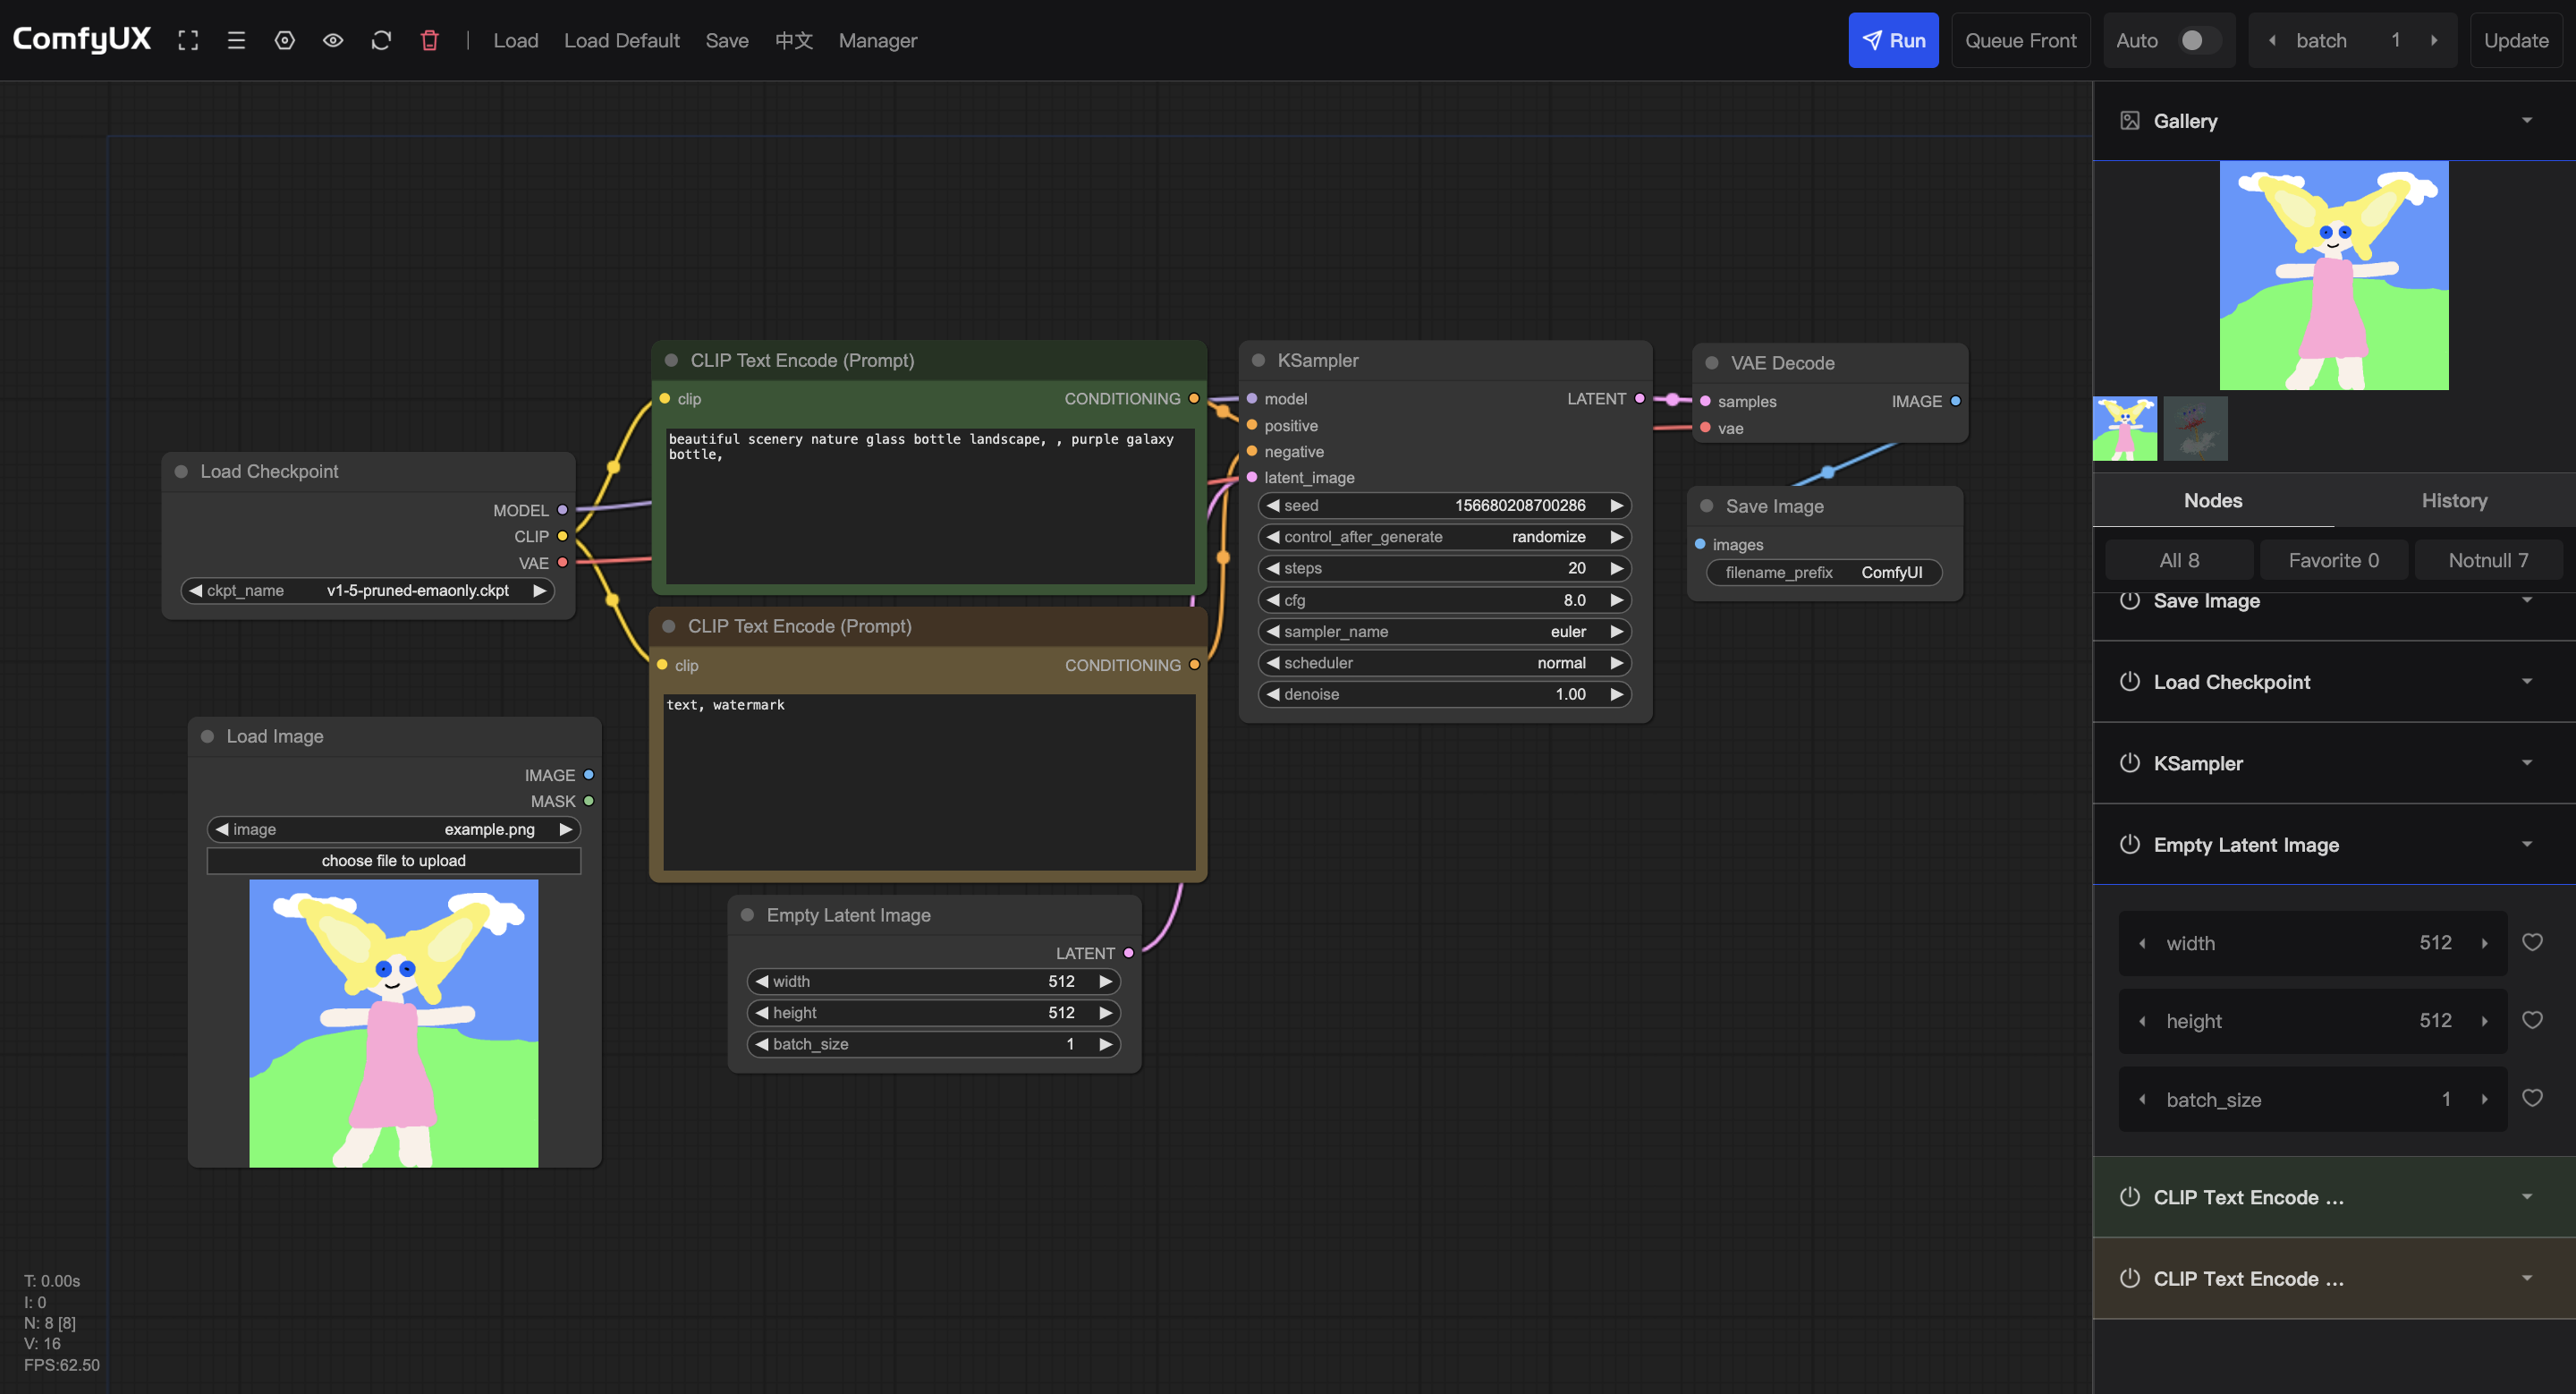Click the locate/target icon in toolbar
2576x1394 pixels.
pos(285,41)
